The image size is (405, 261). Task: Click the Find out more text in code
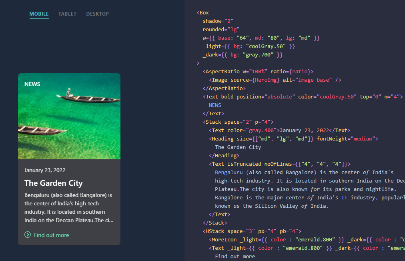(x=235, y=256)
